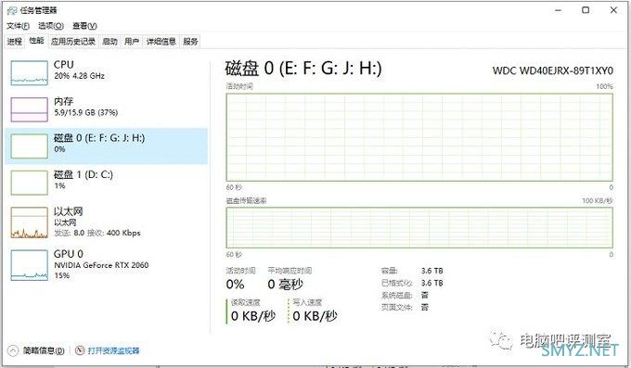Viewport: 631px width, 368px height.
Task: Close the Task Manager window
Action: coord(613,10)
